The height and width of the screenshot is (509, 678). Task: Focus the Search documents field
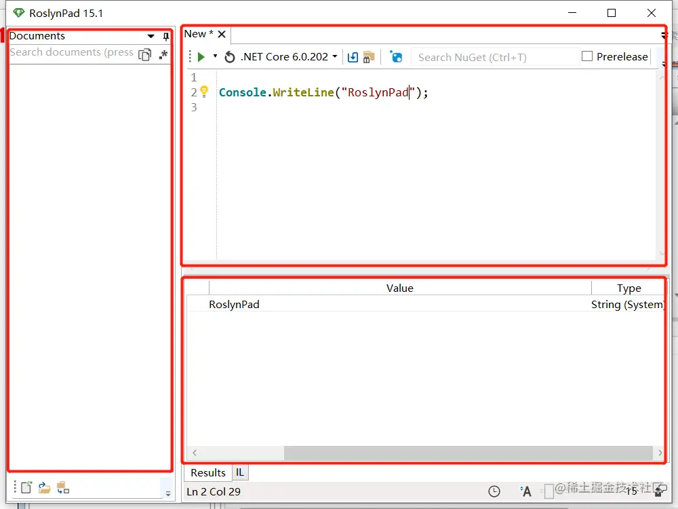click(72, 52)
